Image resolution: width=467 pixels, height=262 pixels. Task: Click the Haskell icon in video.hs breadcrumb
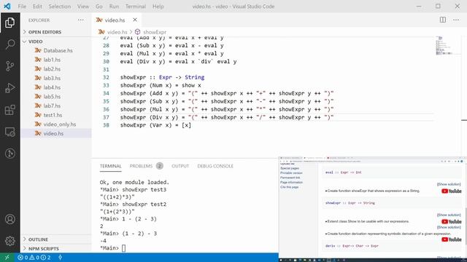click(x=101, y=32)
